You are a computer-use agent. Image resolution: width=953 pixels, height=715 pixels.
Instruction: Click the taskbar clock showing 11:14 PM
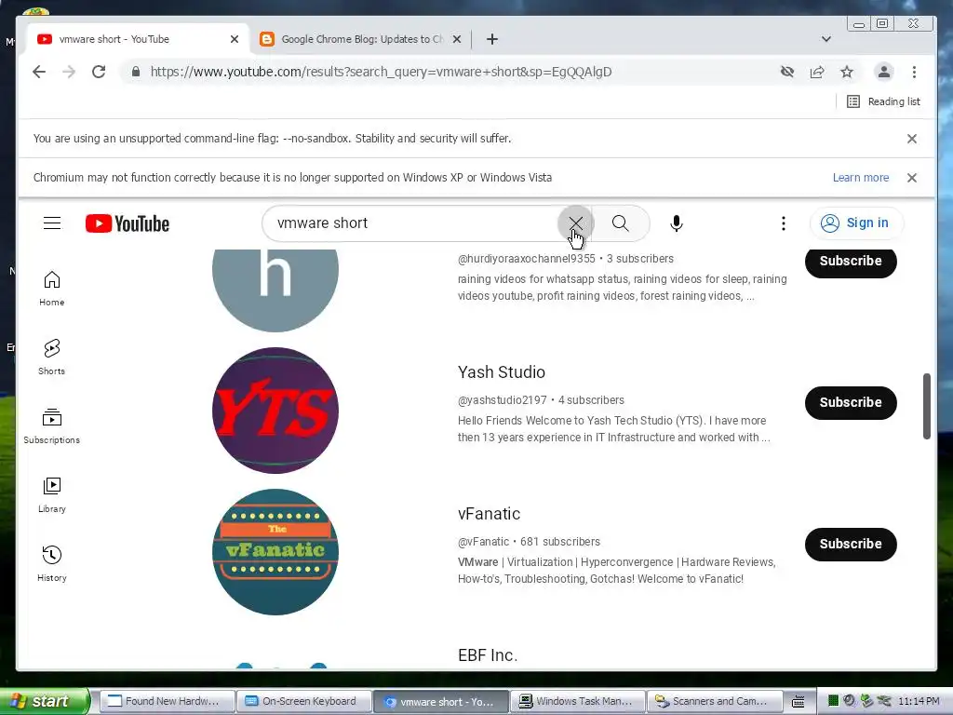(919, 702)
